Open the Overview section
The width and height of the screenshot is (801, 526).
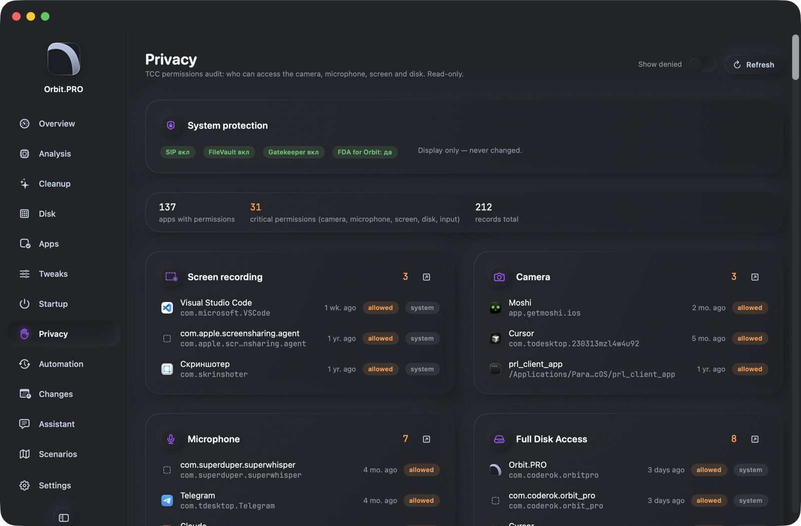64,124
